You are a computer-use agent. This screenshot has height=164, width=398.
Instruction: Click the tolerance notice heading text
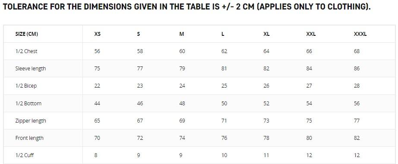[x=186, y=7]
